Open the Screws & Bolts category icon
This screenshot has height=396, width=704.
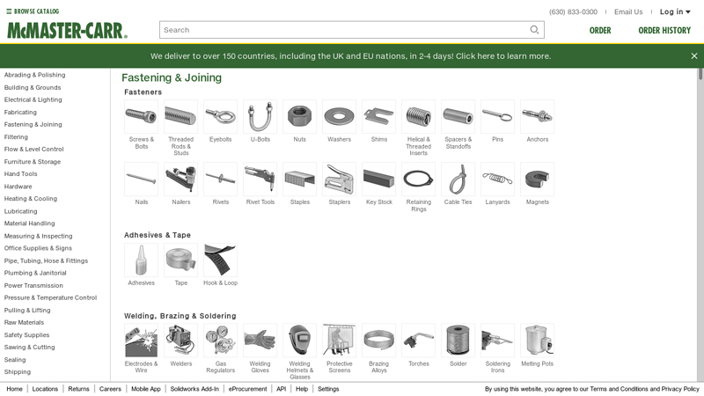pos(141,117)
